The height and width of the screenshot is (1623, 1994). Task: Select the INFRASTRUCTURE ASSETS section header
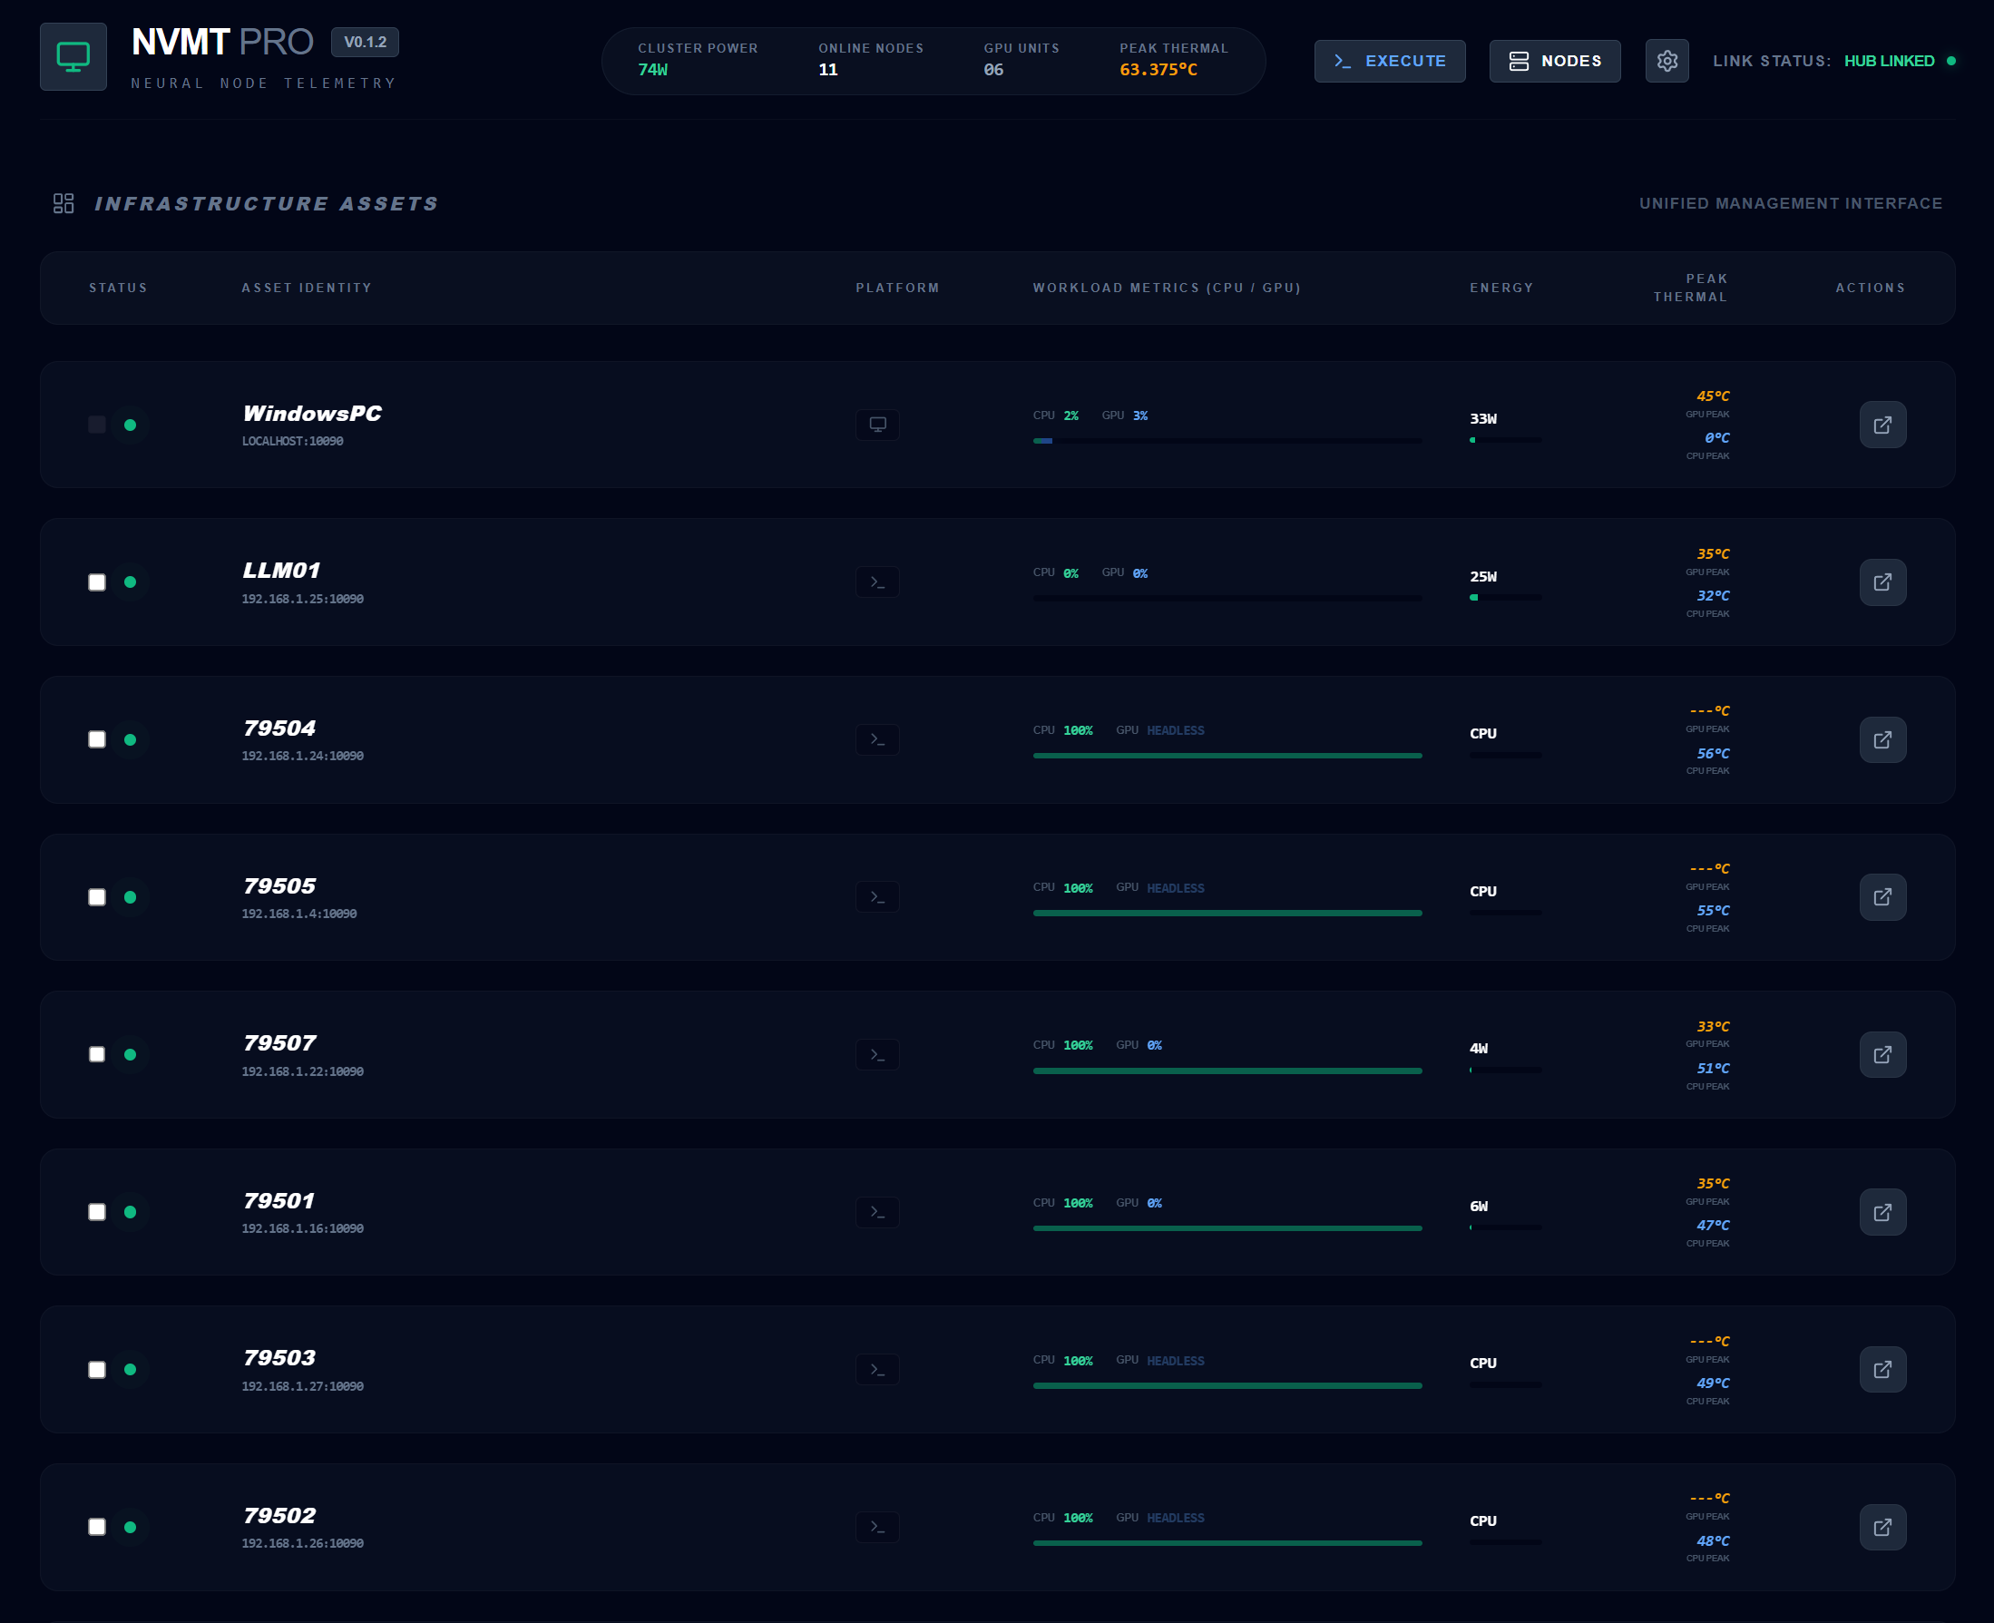[x=267, y=204]
